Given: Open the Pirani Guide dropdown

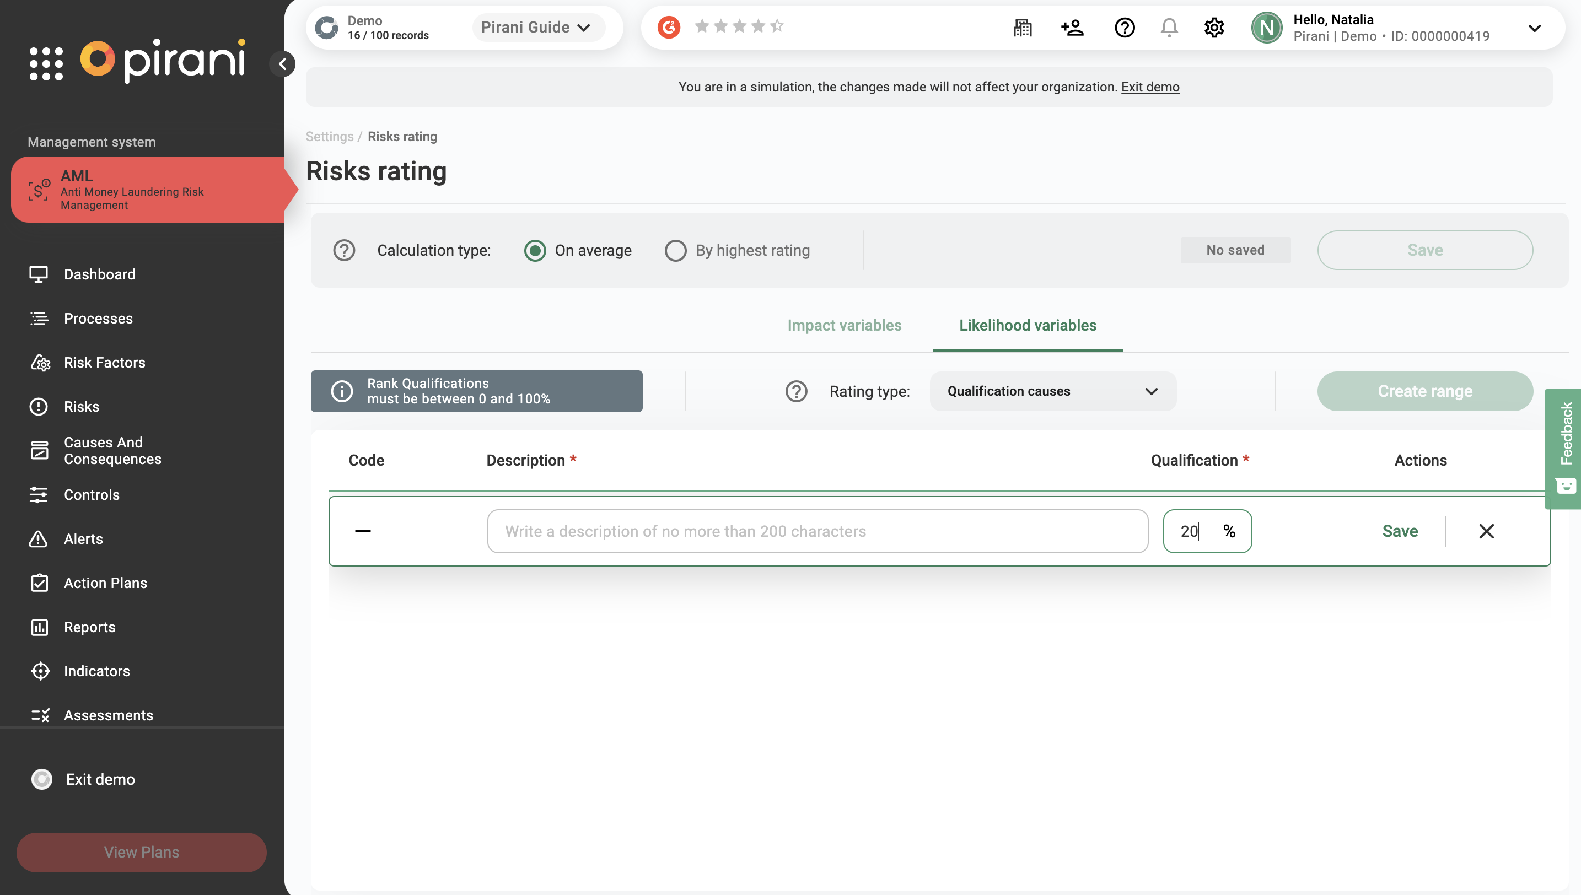Looking at the screenshot, I should (538, 28).
